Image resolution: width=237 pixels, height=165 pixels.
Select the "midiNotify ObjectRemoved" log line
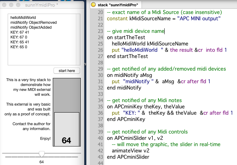click(x=34, y=22)
